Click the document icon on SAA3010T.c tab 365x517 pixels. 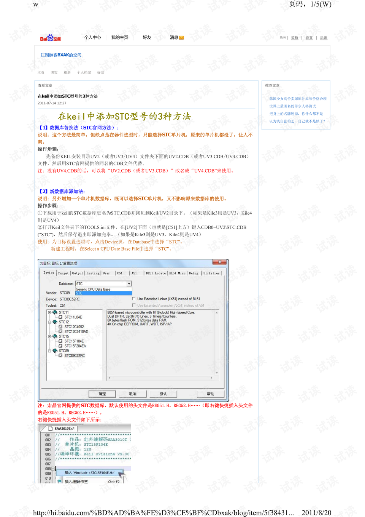tap(50, 429)
